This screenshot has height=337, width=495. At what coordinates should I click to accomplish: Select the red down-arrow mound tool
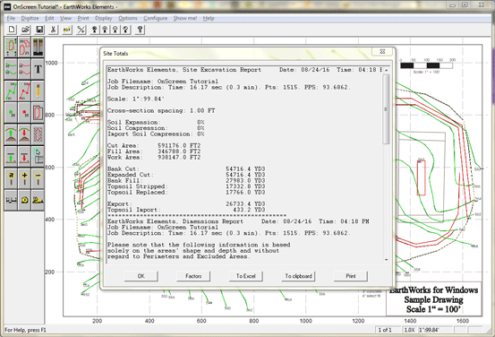[24, 134]
